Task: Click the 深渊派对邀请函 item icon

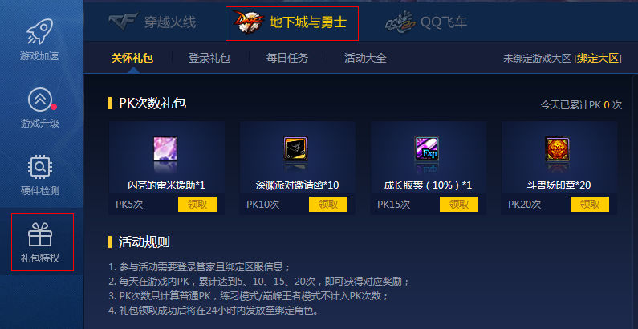Action: (x=295, y=148)
